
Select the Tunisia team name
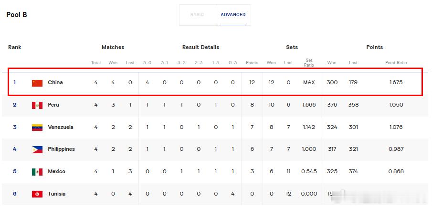pyautogui.click(x=57, y=194)
